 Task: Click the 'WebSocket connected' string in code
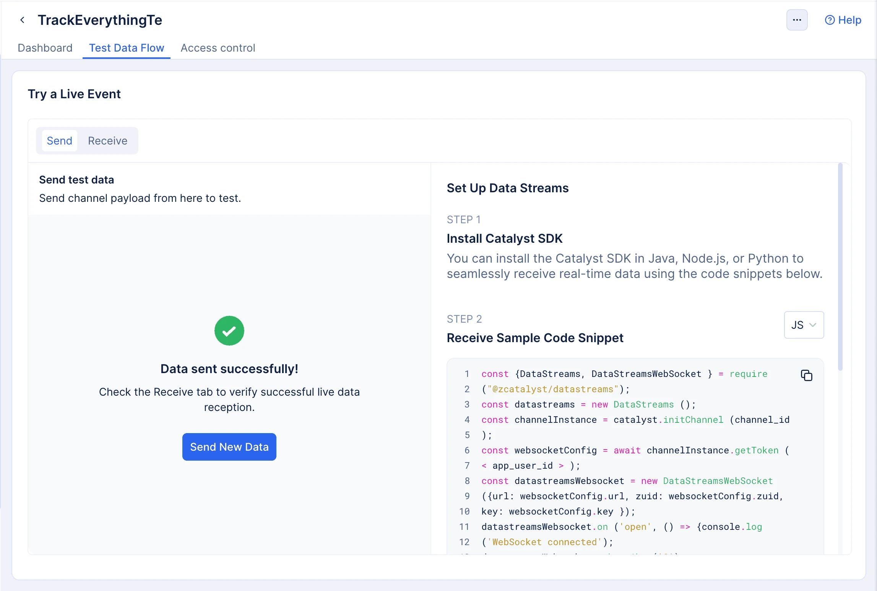click(544, 542)
